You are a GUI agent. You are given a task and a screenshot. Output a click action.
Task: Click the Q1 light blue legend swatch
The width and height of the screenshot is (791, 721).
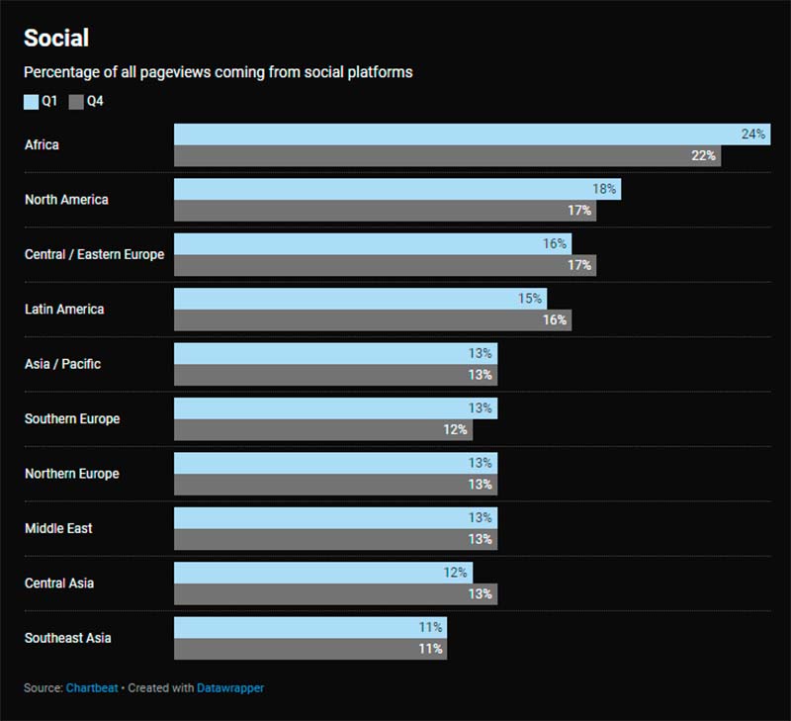click(31, 101)
